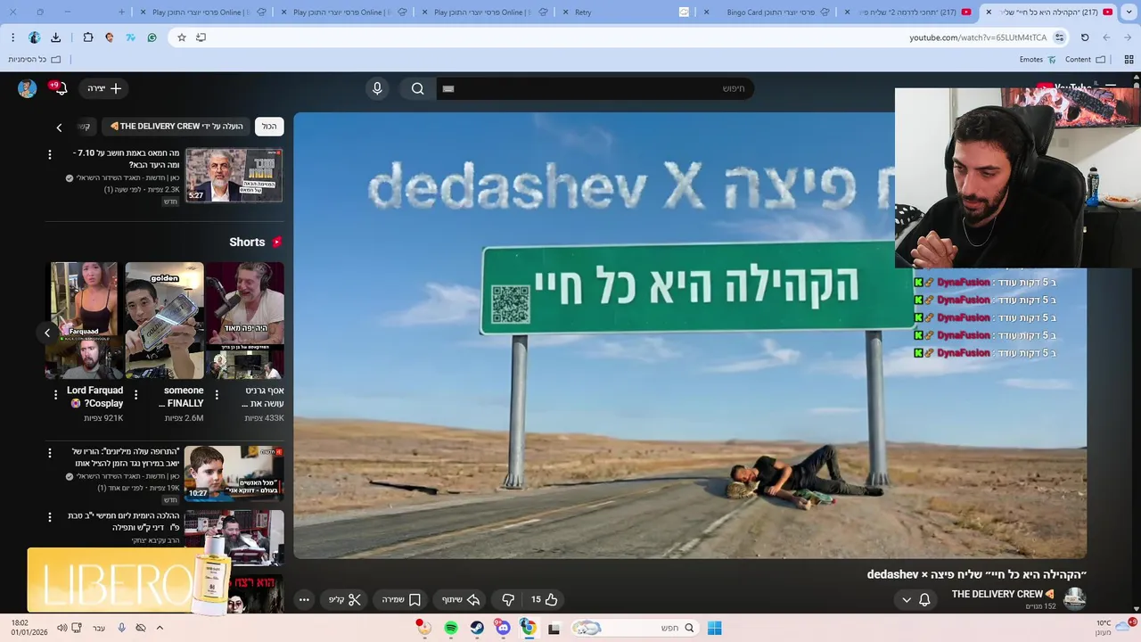Image resolution: width=1141 pixels, height=642 pixels.
Task: Open more actions ellipsis below video
Action: [x=304, y=599]
